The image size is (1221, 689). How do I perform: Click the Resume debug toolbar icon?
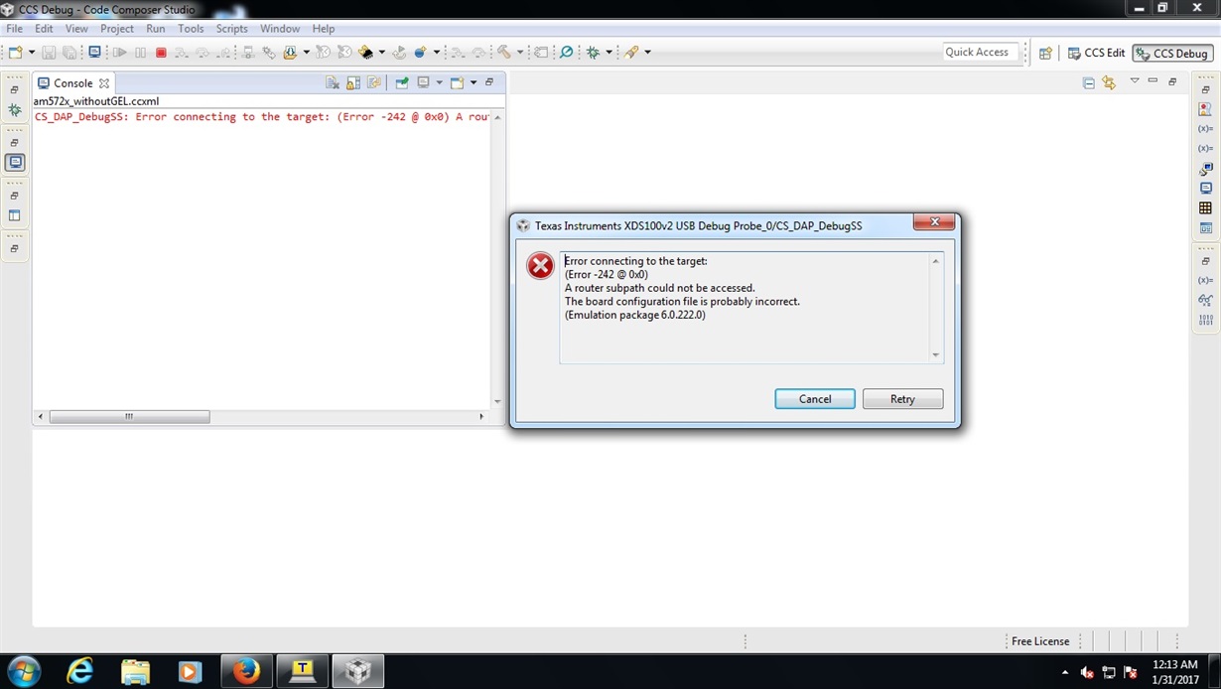(x=119, y=52)
